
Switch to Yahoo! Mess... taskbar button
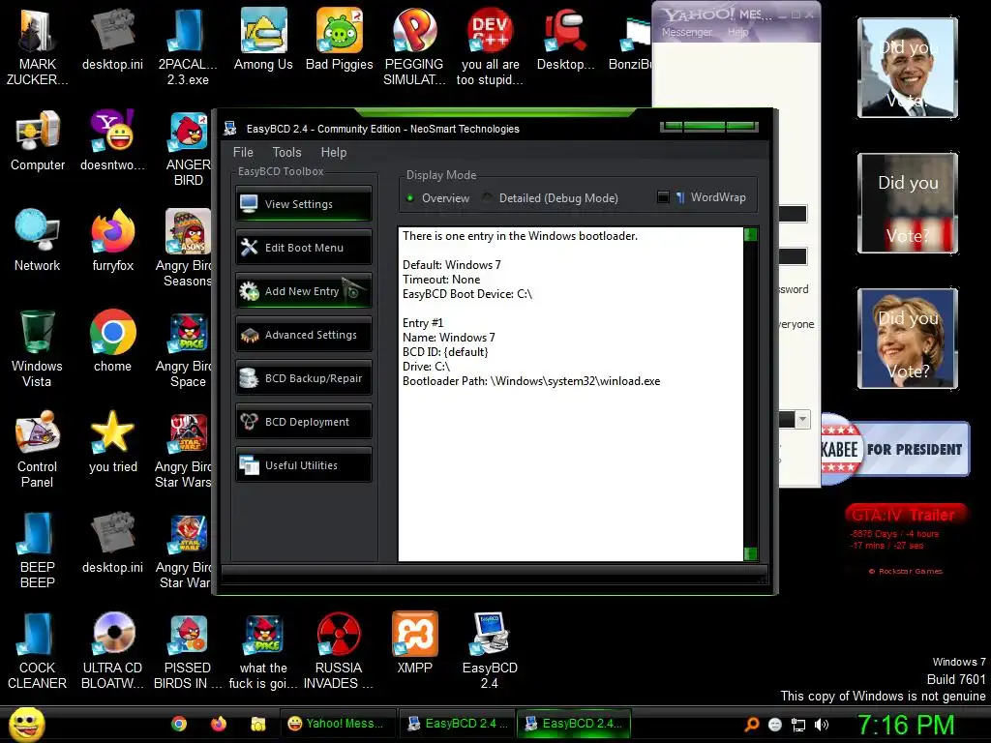coord(338,724)
